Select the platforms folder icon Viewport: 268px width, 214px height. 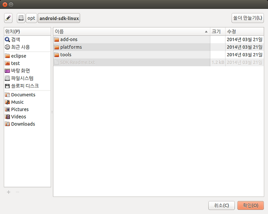57,47
